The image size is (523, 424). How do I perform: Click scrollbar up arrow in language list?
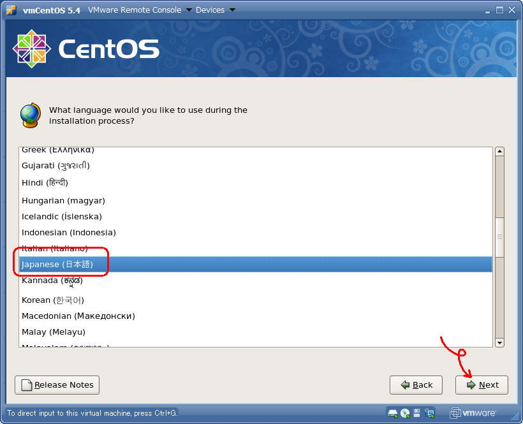(499, 152)
